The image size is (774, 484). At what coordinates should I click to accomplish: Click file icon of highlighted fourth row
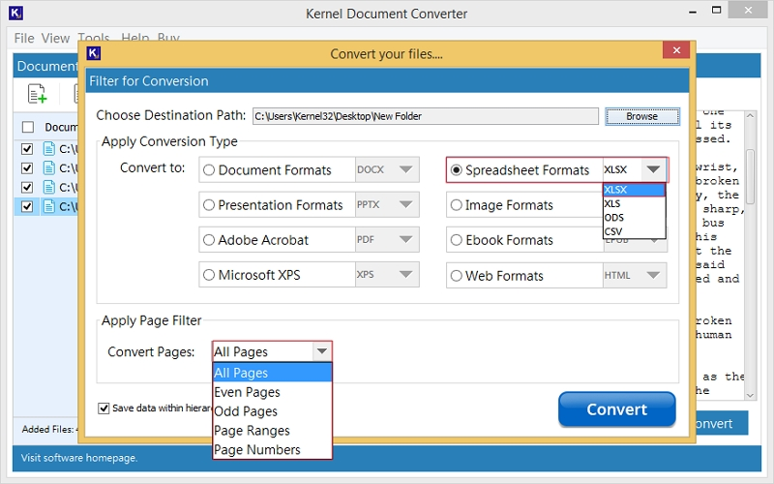49,206
